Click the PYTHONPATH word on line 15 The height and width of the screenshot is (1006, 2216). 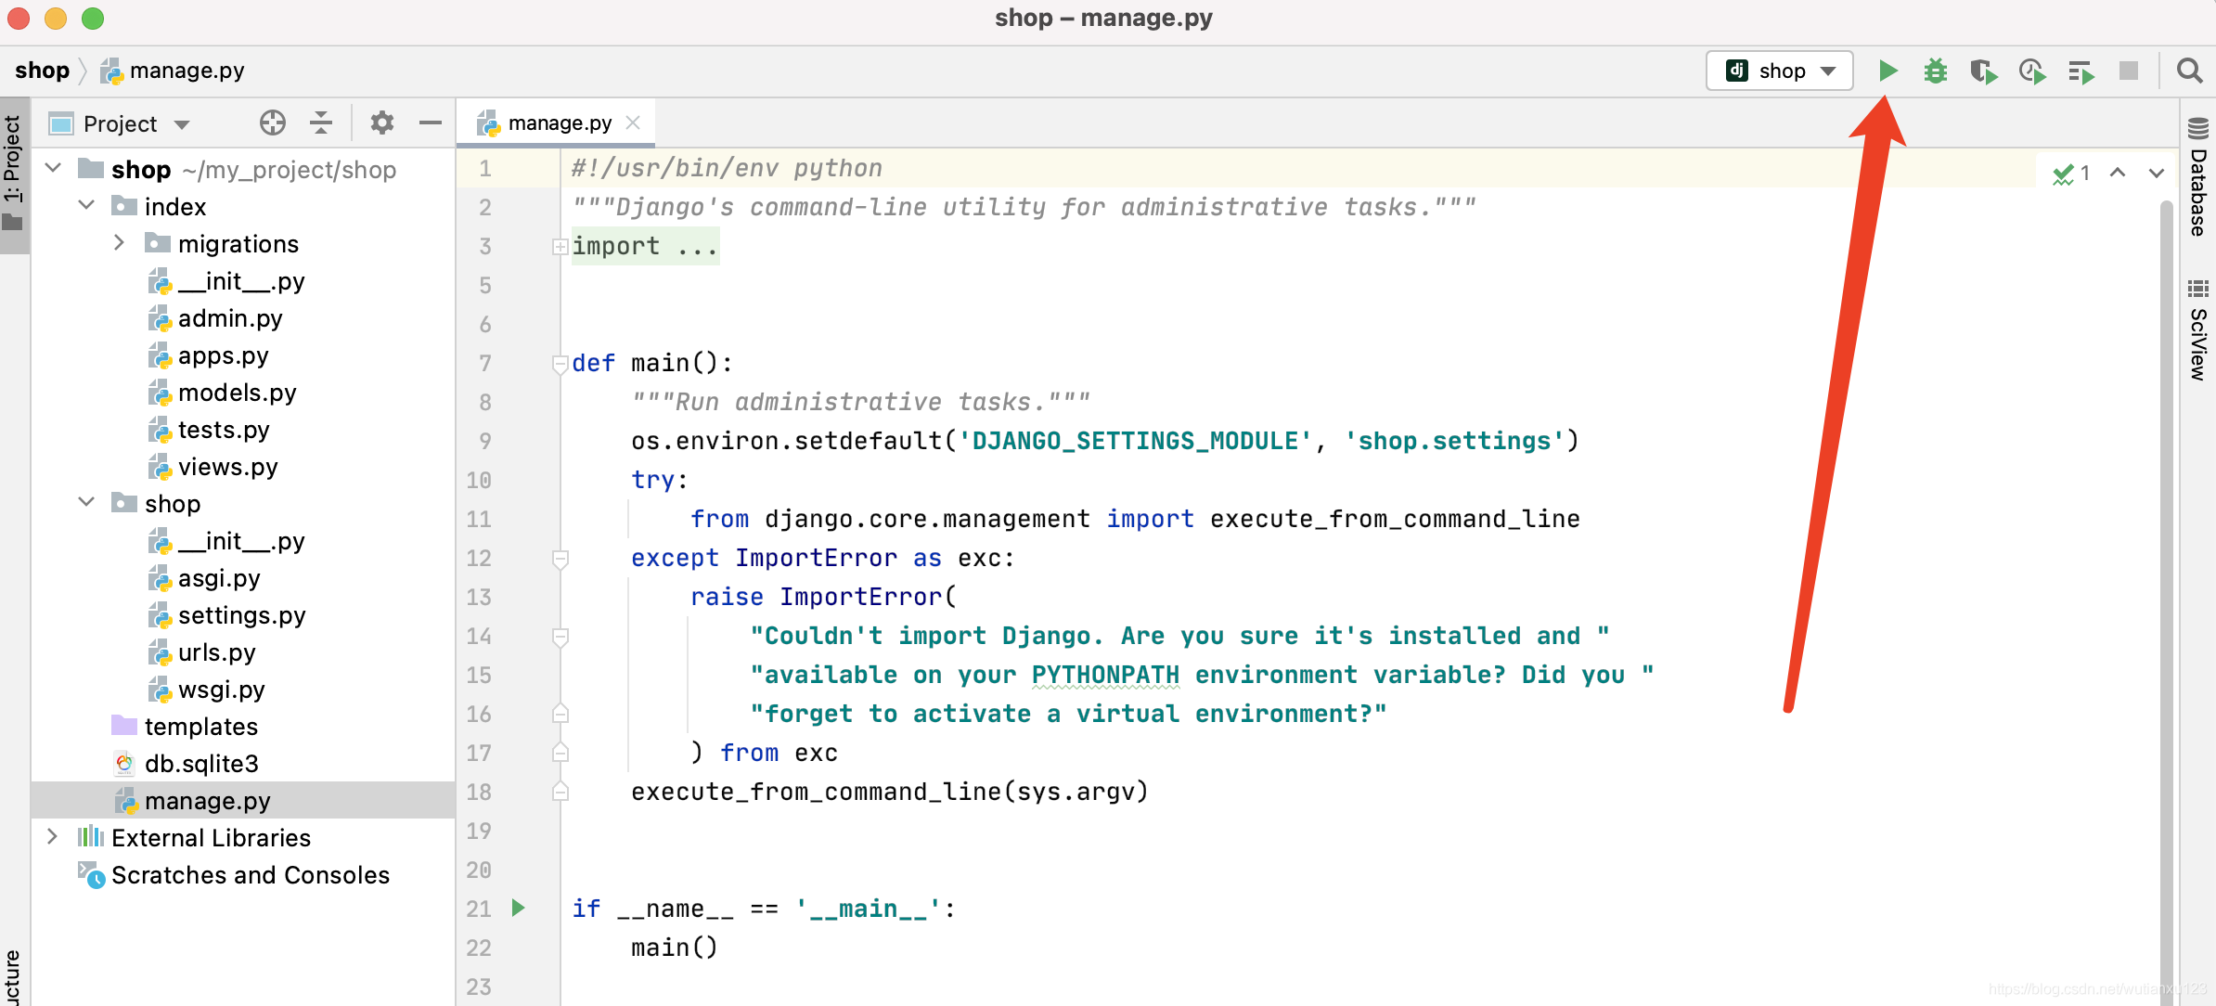[x=1105, y=675]
